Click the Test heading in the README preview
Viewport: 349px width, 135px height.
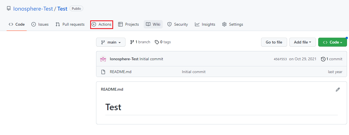[x=113, y=107]
